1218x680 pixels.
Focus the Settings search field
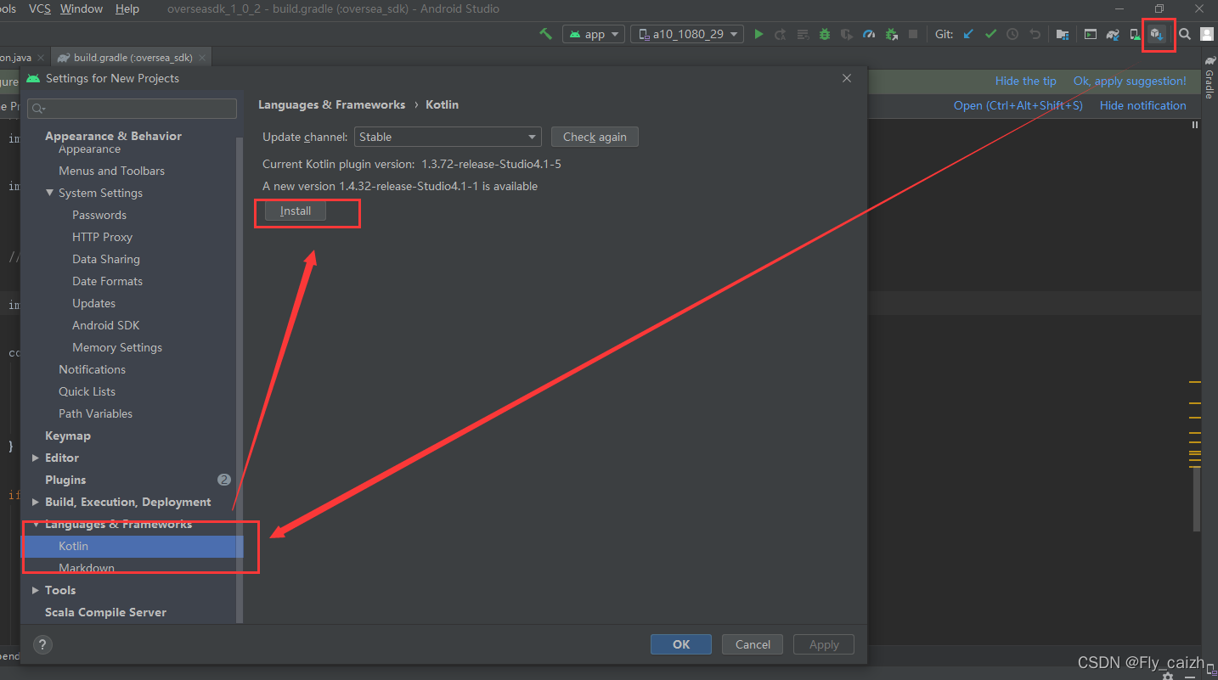tap(132, 109)
